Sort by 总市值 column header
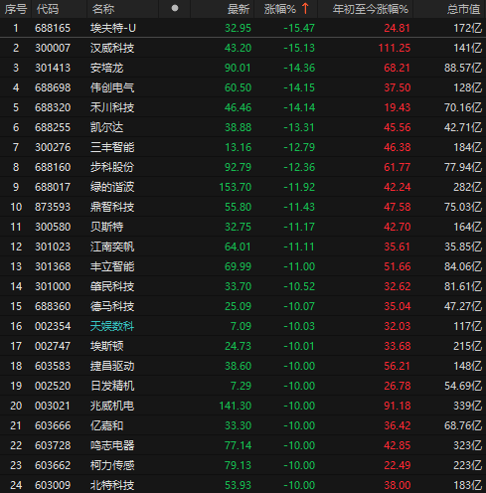This screenshot has height=493, width=486. (463, 9)
